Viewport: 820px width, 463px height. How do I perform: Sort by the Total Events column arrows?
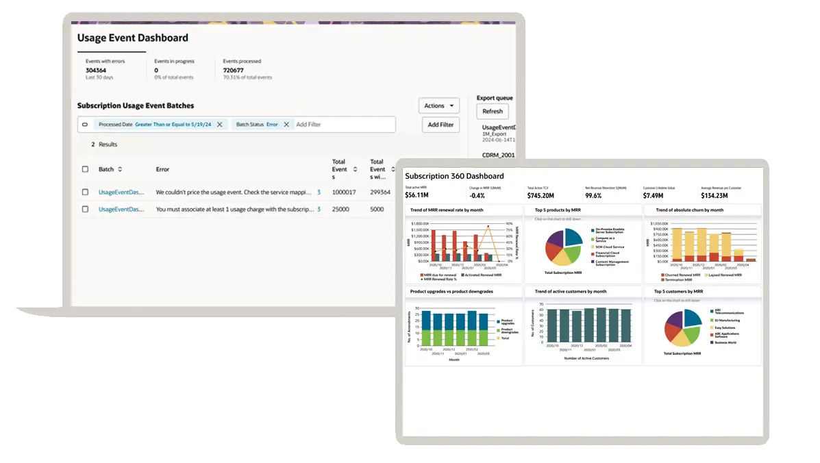click(356, 169)
